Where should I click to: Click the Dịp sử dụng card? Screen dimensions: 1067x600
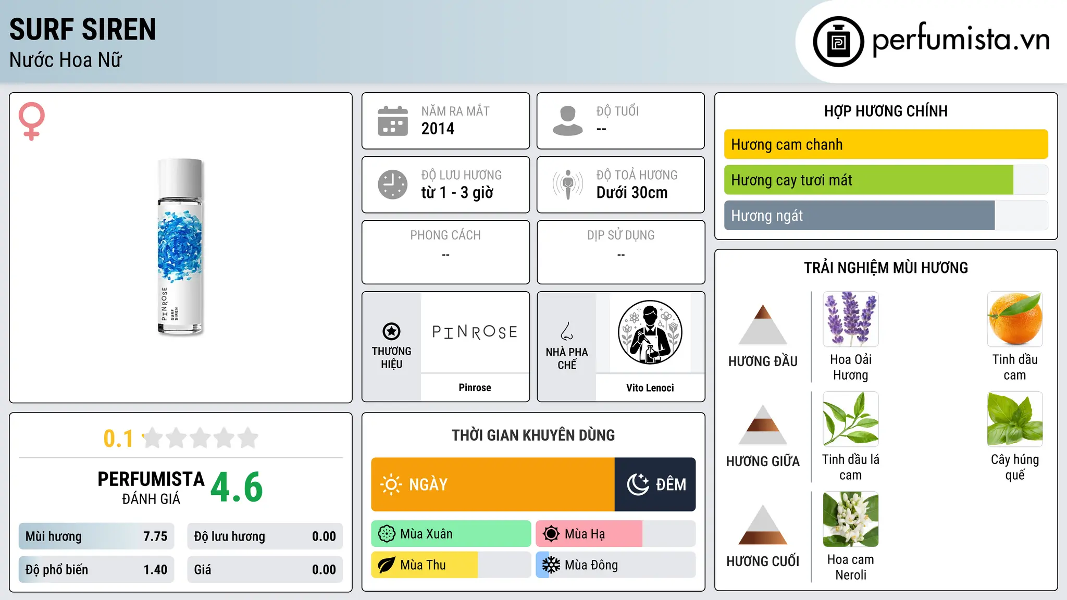[621, 252]
